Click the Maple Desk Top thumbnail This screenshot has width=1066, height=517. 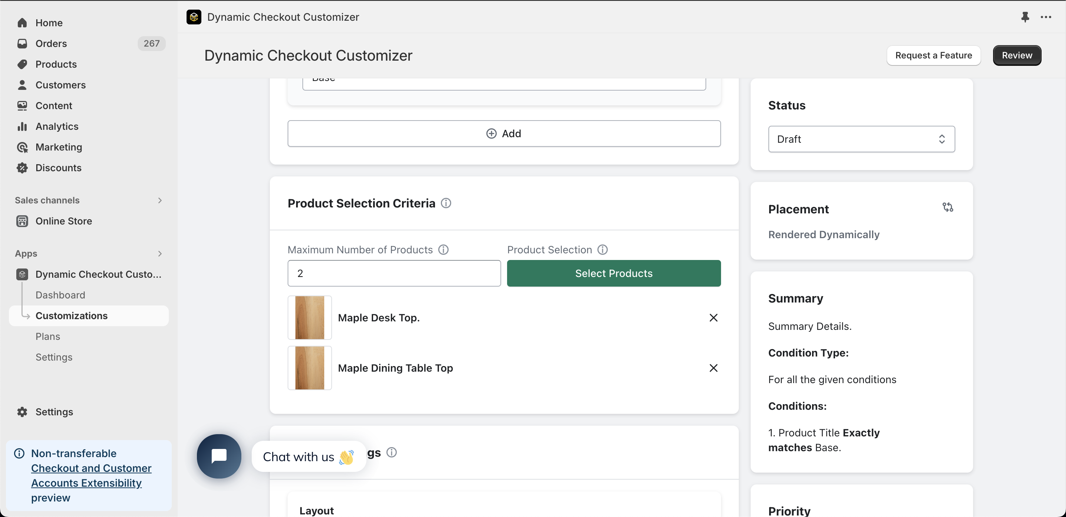(309, 318)
